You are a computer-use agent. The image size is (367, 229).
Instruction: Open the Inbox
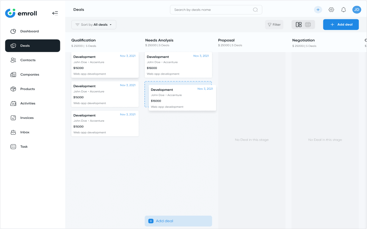24,132
